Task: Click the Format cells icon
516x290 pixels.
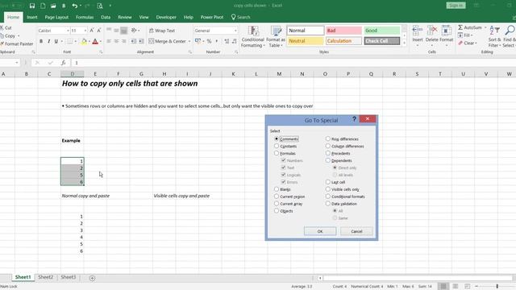Action: point(446,31)
